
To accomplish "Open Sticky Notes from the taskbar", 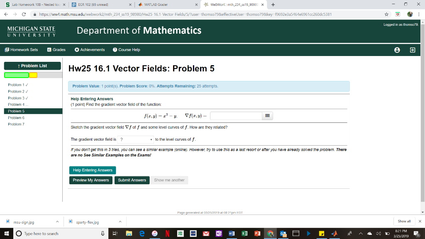I will [322, 233].
